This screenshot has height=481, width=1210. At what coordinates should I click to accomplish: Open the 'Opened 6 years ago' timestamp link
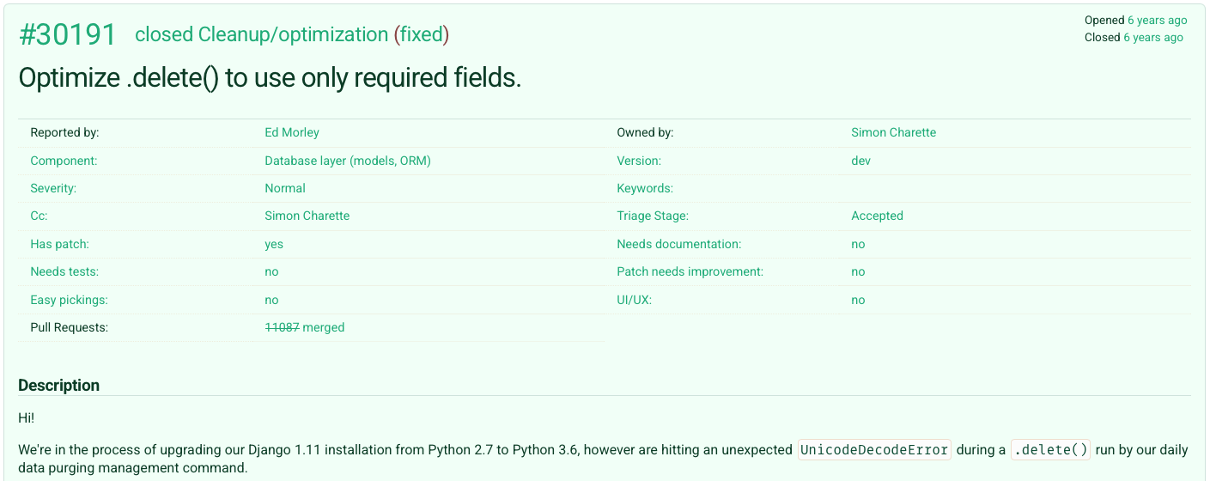1157,20
